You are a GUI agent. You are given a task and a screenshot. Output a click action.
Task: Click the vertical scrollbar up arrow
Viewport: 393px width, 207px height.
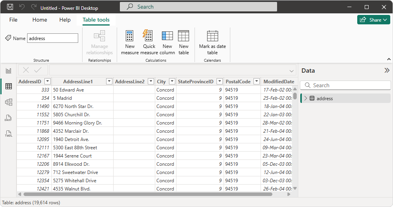[295, 89]
